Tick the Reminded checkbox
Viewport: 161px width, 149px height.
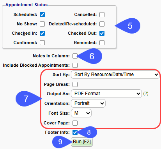(102, 43)
